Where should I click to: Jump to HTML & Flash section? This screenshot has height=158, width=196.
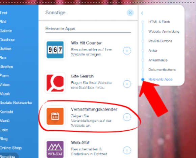coord(159,22)
